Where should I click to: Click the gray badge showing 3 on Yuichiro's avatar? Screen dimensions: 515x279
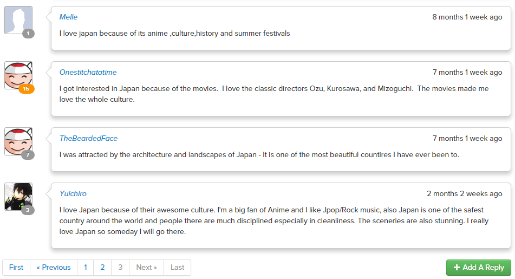point(28,210)
